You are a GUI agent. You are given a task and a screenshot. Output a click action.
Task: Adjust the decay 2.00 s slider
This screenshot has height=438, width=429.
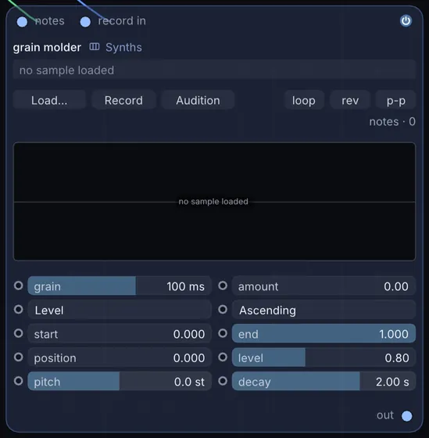[324, 382]
